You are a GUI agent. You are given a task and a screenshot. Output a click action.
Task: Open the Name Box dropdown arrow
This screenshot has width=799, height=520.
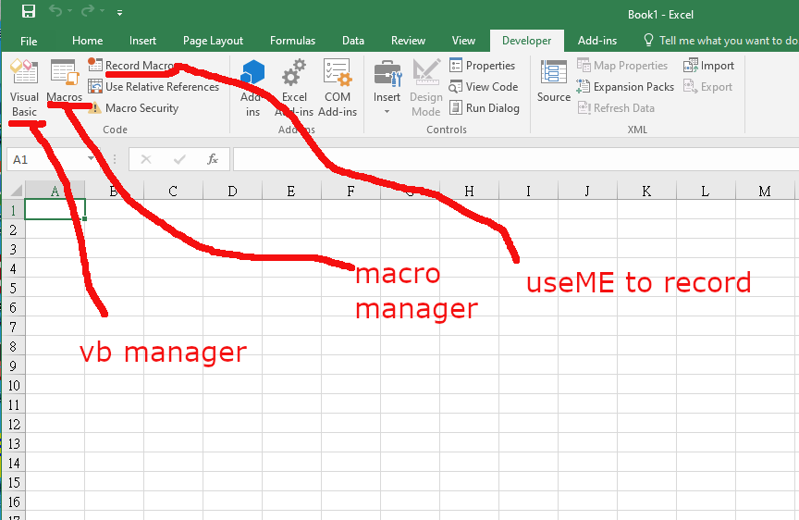click(92, 159)
